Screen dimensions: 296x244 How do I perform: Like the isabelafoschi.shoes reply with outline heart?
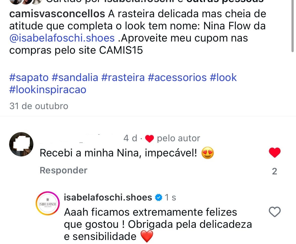point(275,212)
